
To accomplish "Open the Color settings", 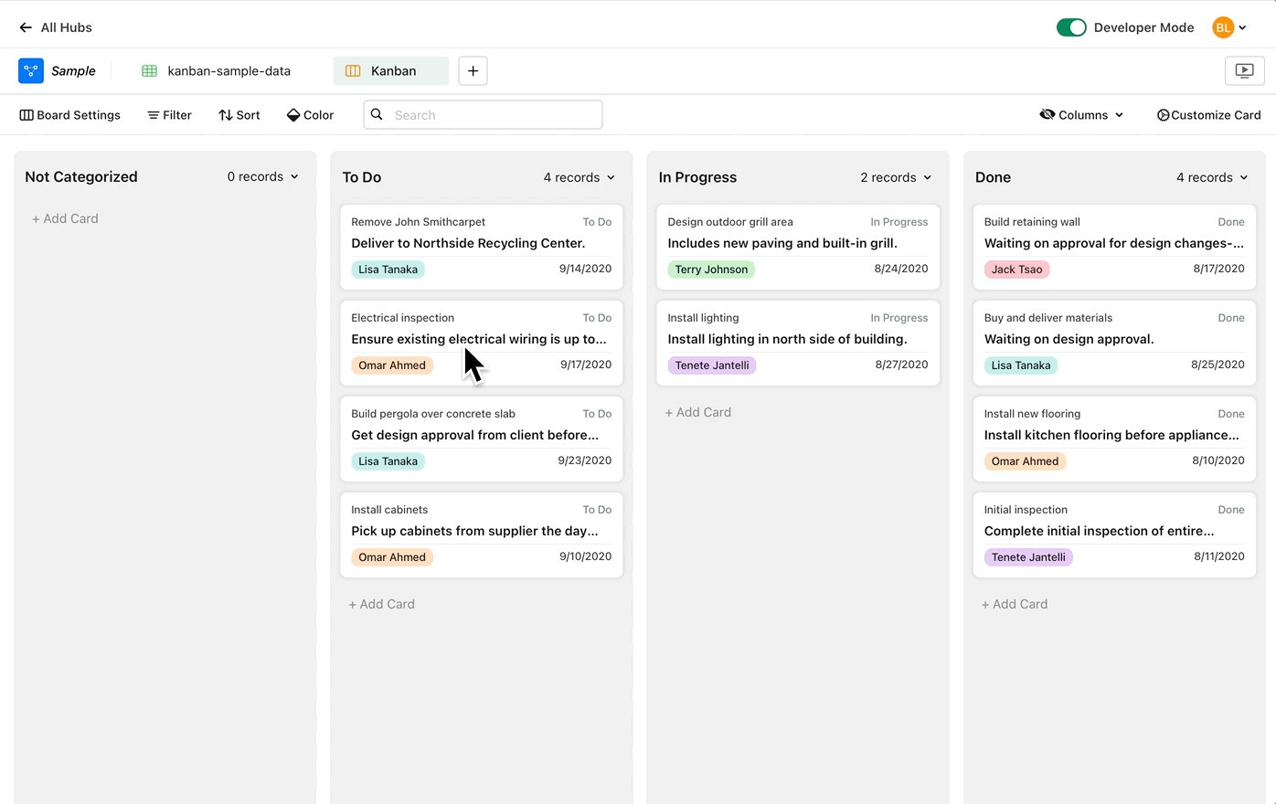I will (x=311, y=115).
